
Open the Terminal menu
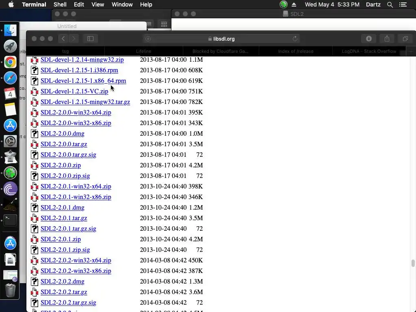click(x=34, y=4)
